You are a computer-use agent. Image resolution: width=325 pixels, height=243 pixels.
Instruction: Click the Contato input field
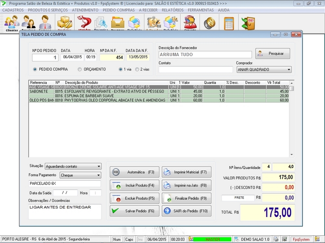point(195,69)
